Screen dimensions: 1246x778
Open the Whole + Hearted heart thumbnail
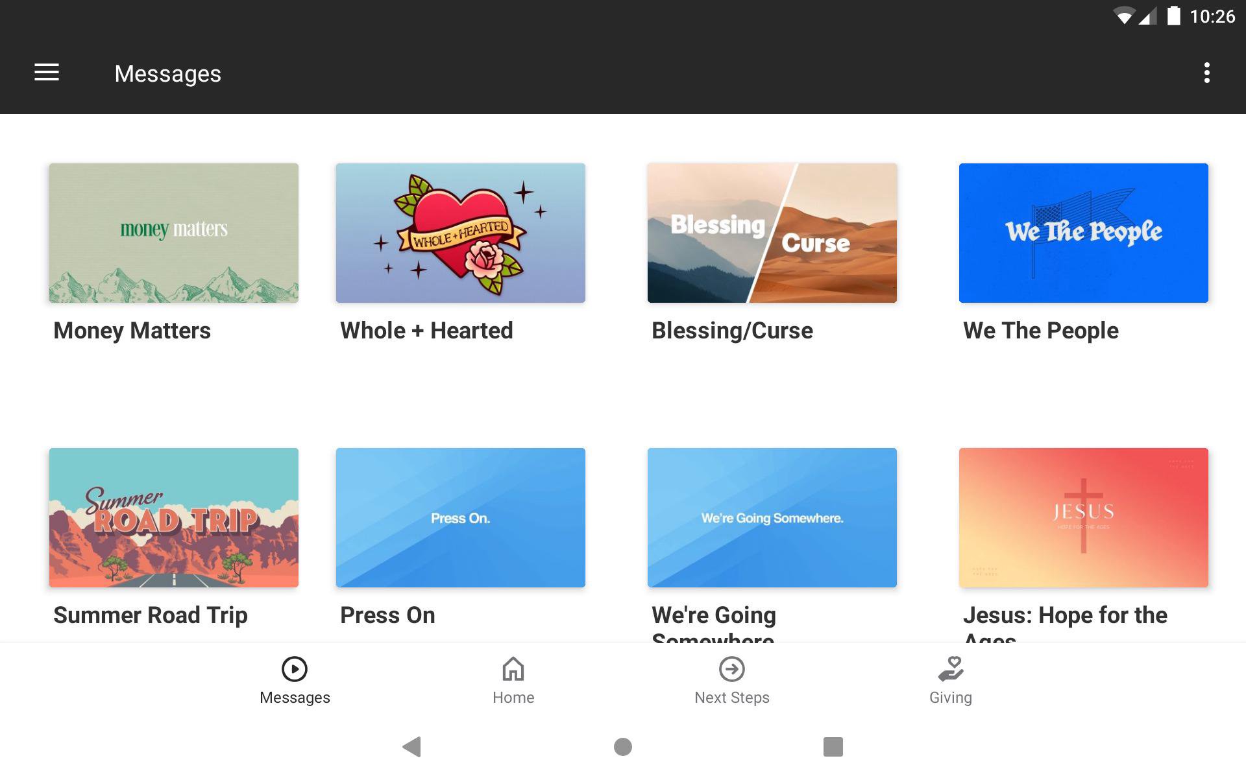tap(460, 233)
